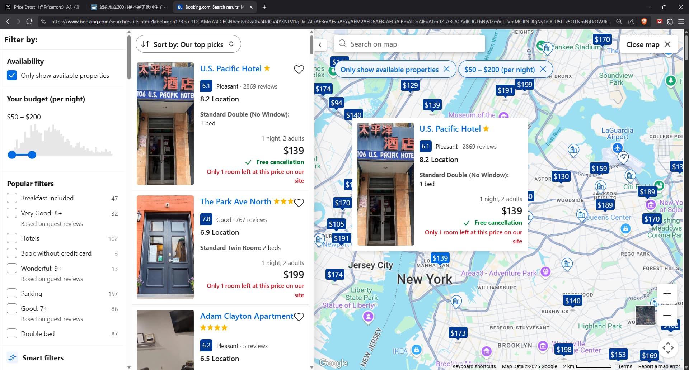Click the maximum budget slider handle

pos(32,155)
